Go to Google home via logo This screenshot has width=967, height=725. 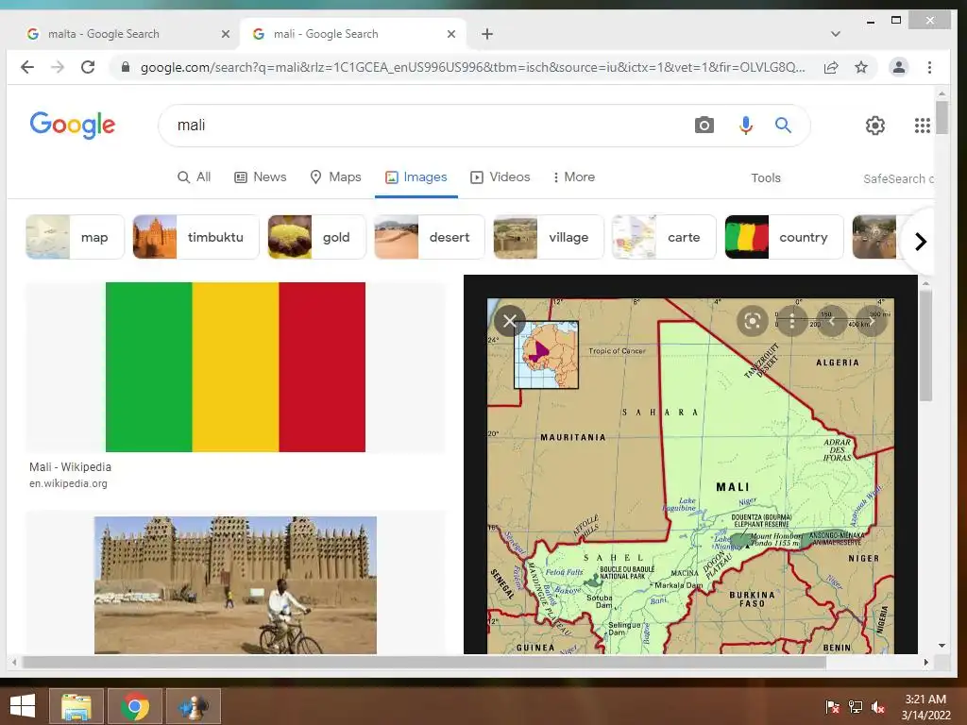[x=72, y=126]
